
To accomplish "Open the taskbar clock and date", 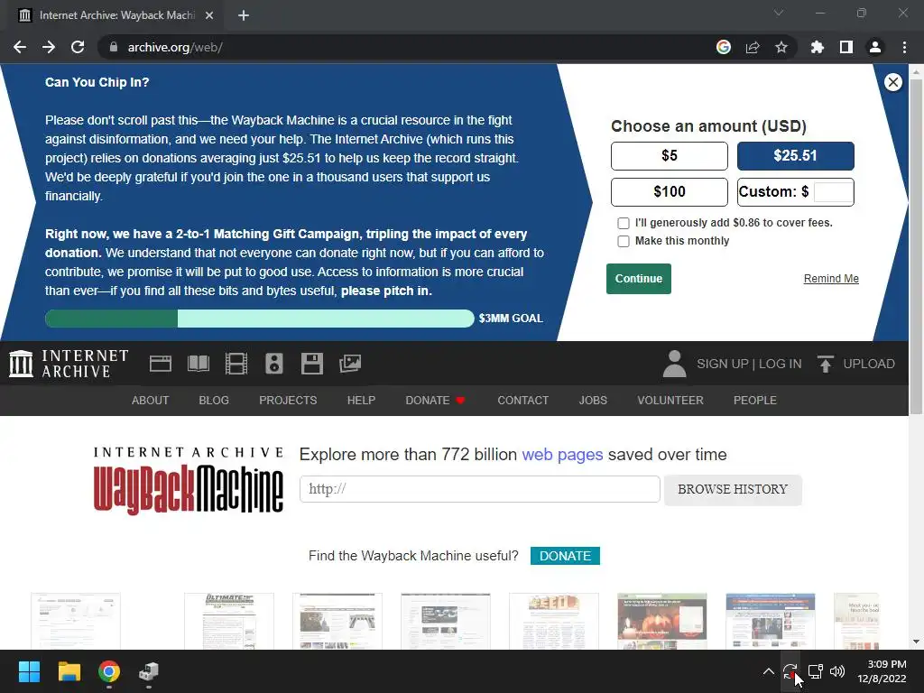I will [882, 671].
